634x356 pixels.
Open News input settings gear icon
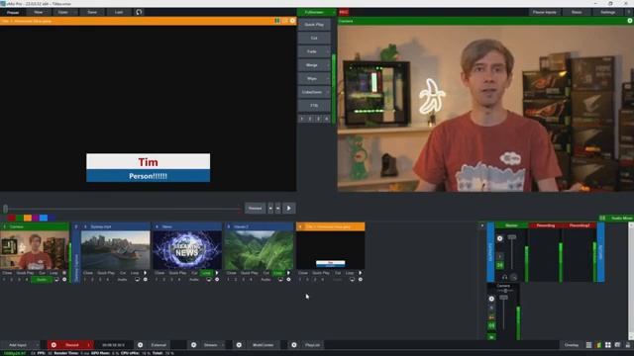217,279
